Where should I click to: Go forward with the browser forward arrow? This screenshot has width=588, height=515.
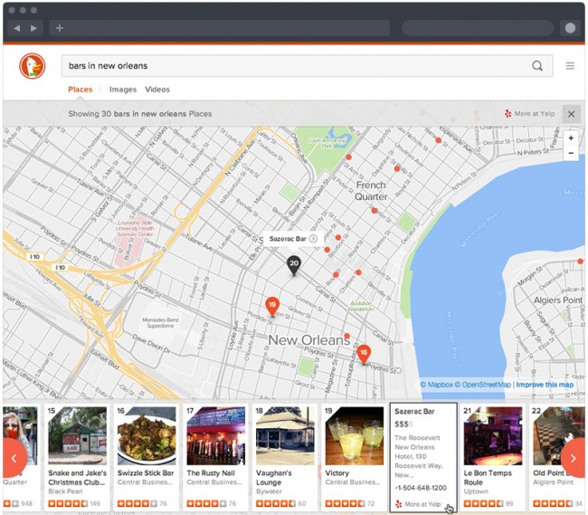click(x=33, y=28)
